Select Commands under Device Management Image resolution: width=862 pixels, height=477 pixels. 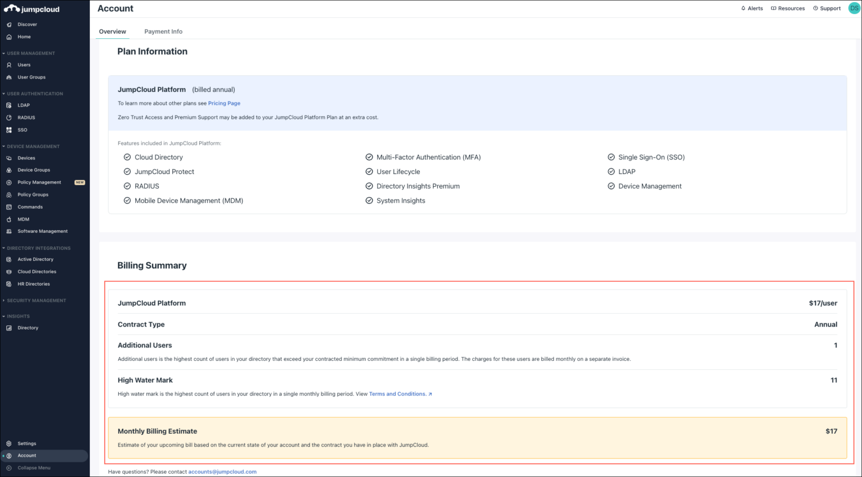click(29, 207)
